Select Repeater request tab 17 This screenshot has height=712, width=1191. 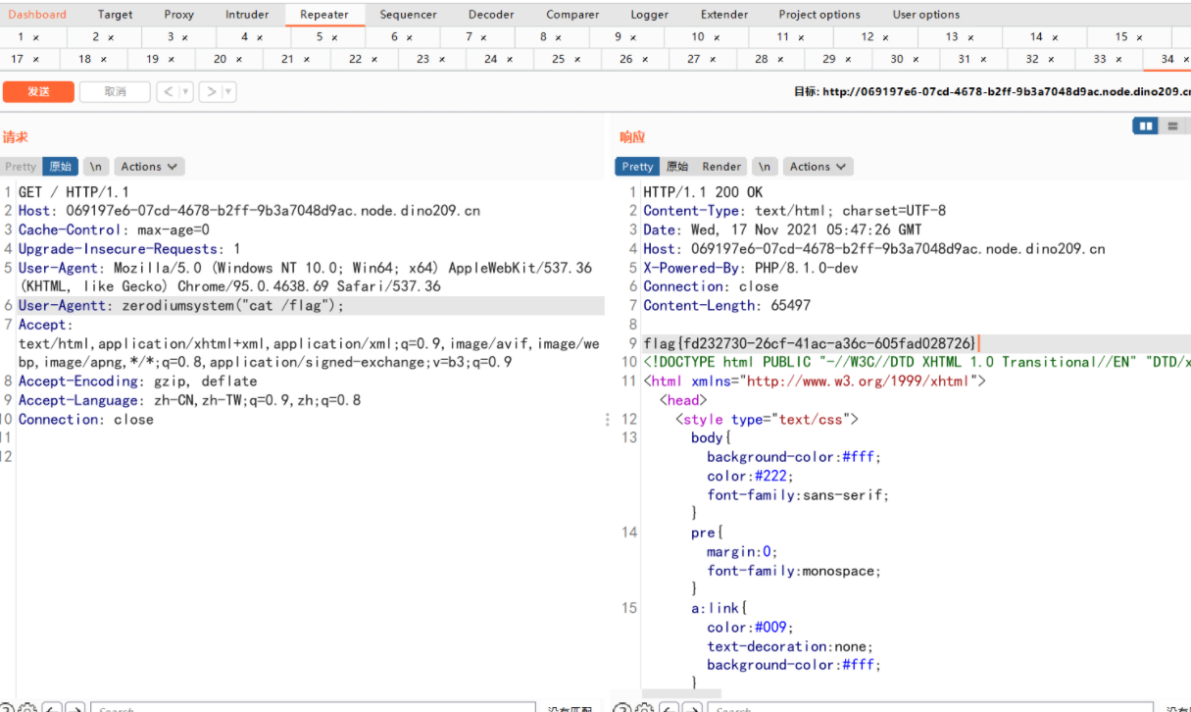[30, 60]
